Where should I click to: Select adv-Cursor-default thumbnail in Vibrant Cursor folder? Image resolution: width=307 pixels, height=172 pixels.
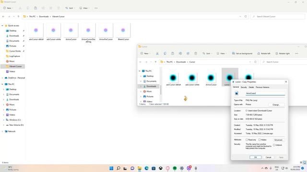(36, 32)
